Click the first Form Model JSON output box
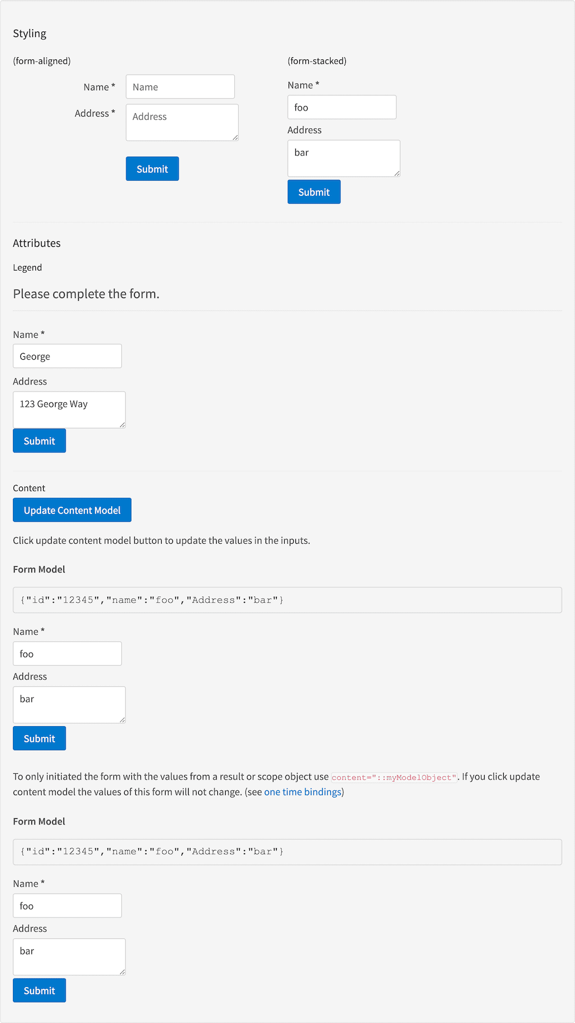The height and width of the screenshot is (1023, 575). point(287,600)
